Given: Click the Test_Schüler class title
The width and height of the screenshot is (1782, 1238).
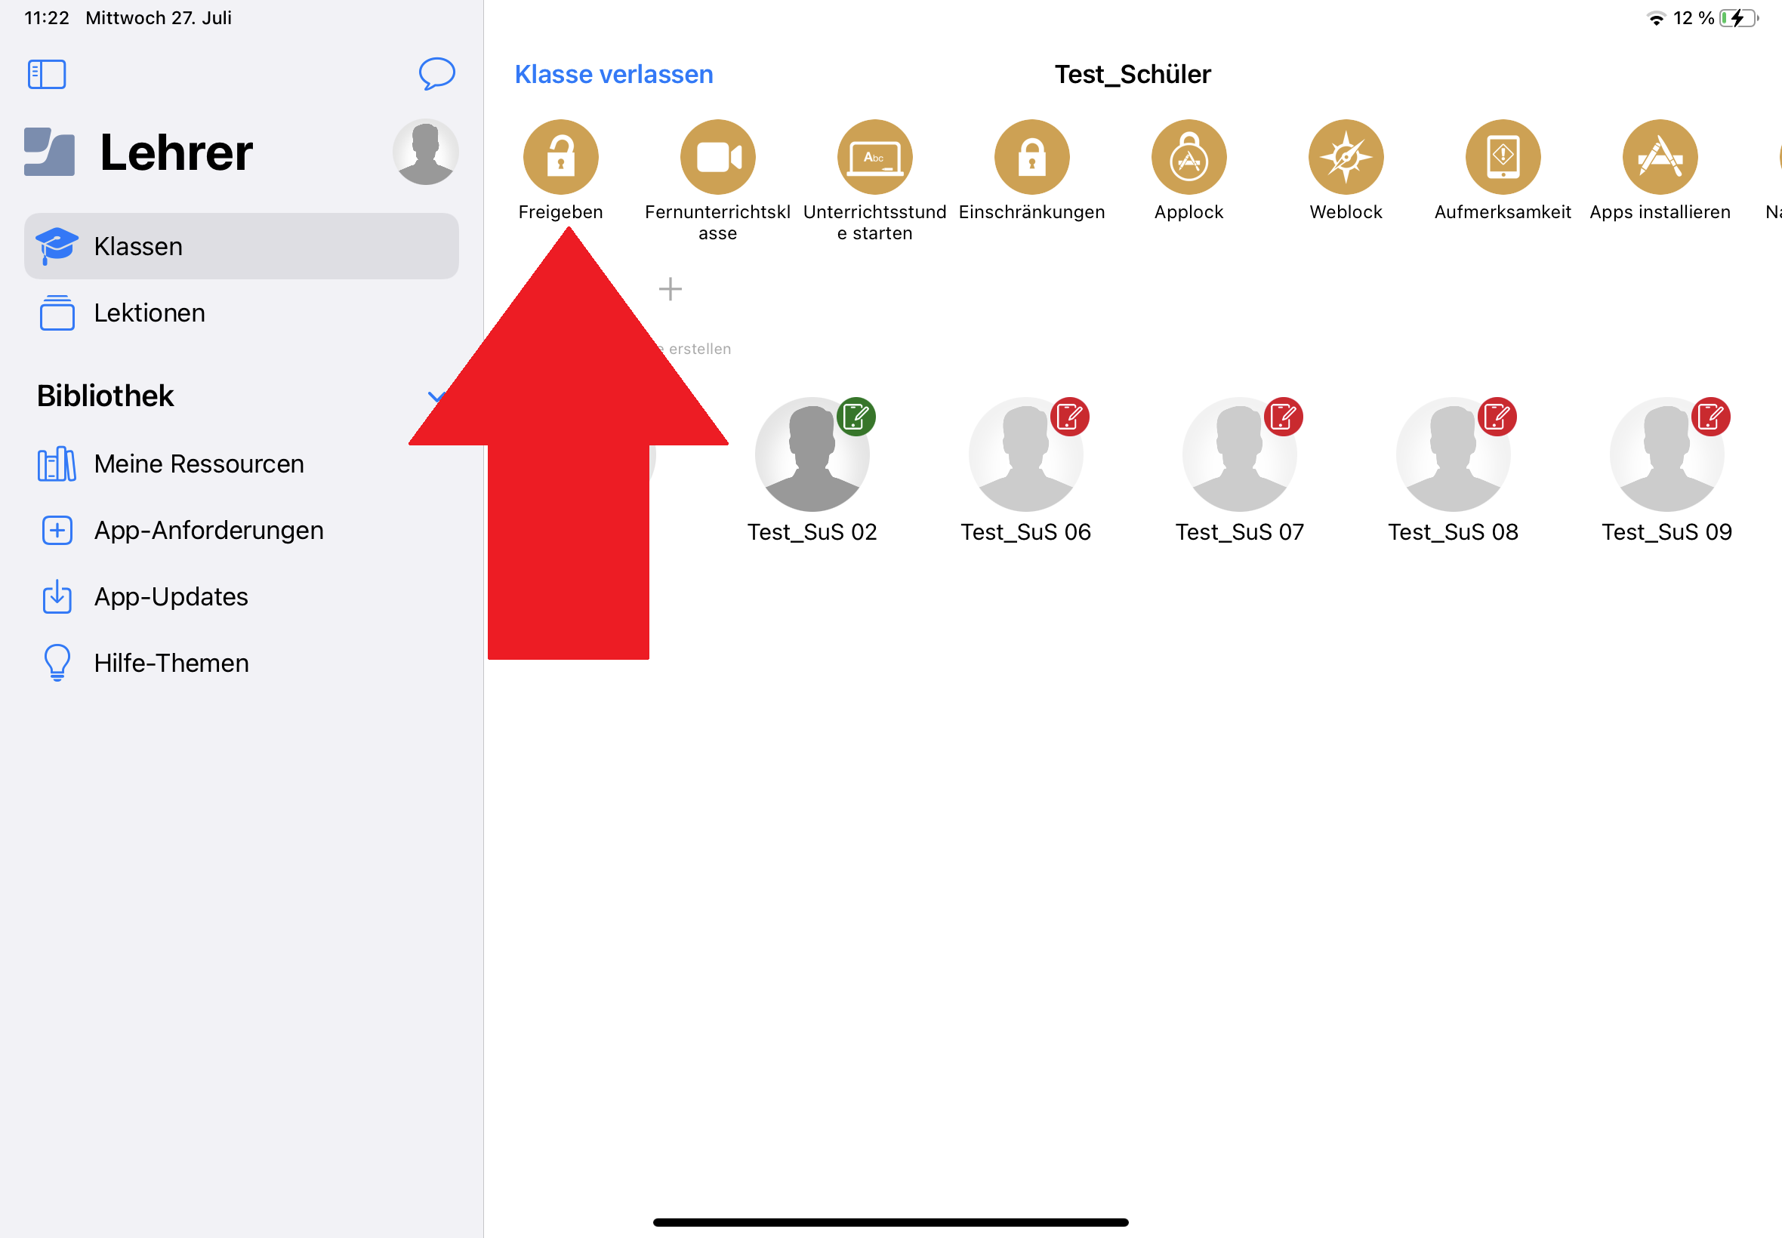Looking at the screenshot, I should tap(1132, 75).
